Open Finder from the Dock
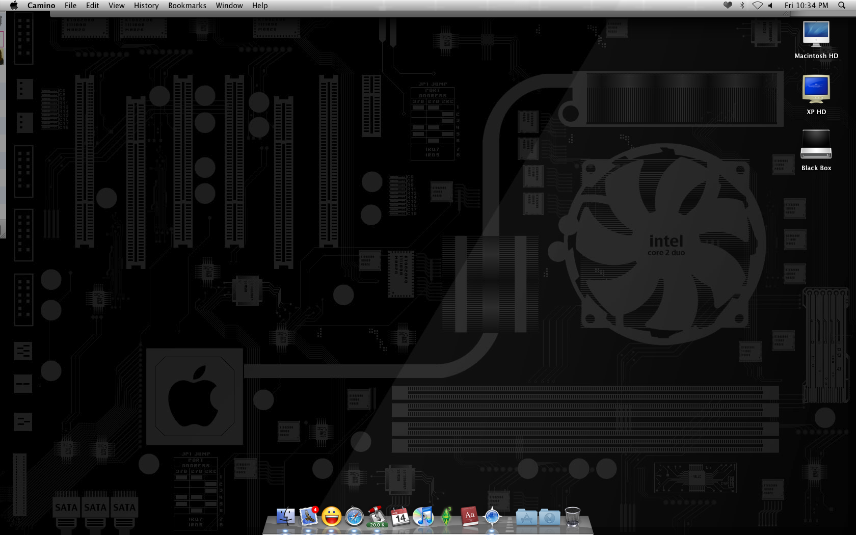 click(x=285, y=517)
